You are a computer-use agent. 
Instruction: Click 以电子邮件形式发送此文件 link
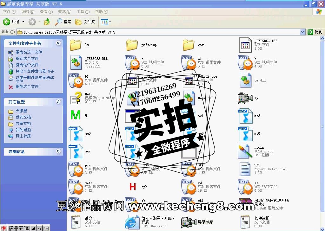35,79
